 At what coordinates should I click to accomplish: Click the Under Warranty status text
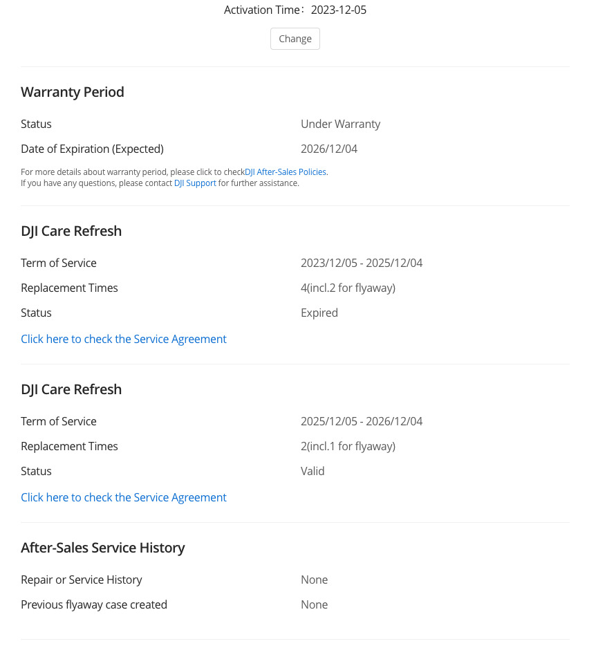click(340, 124)
